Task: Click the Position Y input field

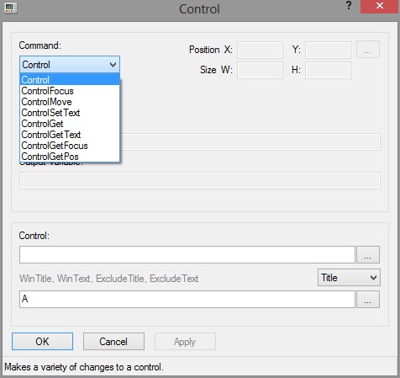Action: (328, 50)
